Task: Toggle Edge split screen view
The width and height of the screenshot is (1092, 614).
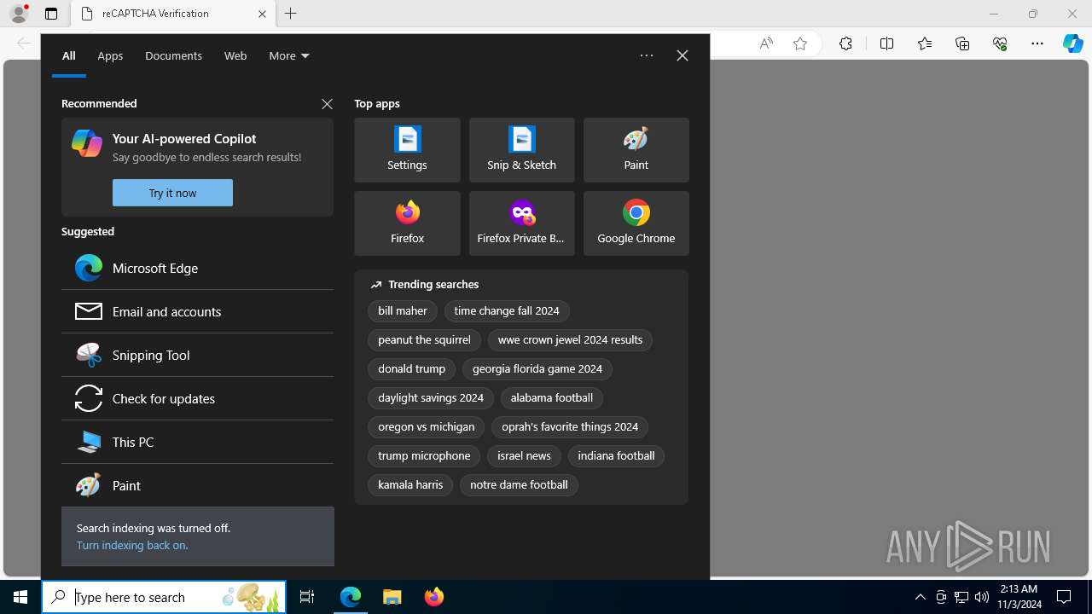Action: (886, 43)
